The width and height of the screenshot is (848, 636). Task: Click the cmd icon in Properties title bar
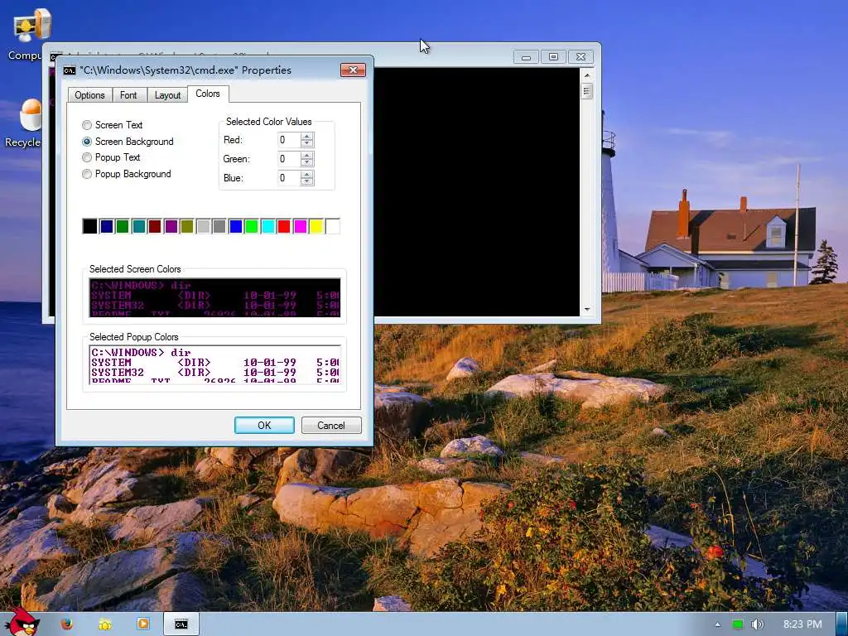tap(70, 70)
